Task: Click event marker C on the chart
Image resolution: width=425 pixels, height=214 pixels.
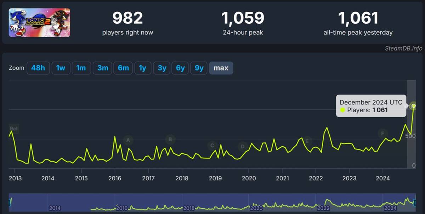Action: point(212,145)
